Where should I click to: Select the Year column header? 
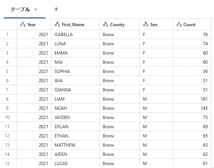34,24
